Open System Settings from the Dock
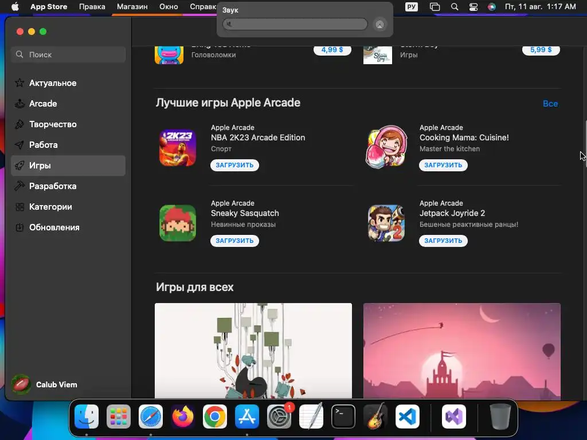The width and height of the screenshot is (587, 440). click(279, 417)
